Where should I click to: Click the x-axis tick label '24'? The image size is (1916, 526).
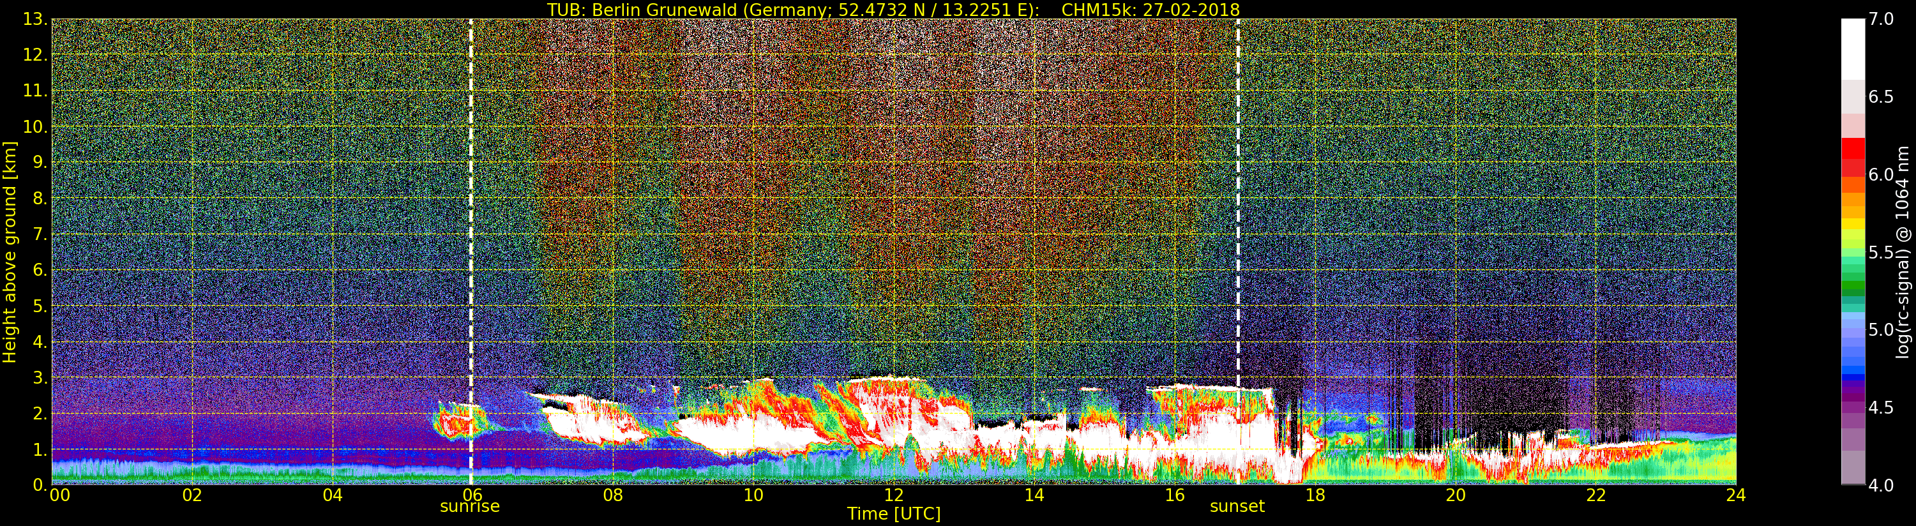click(x=1736, y=495)
